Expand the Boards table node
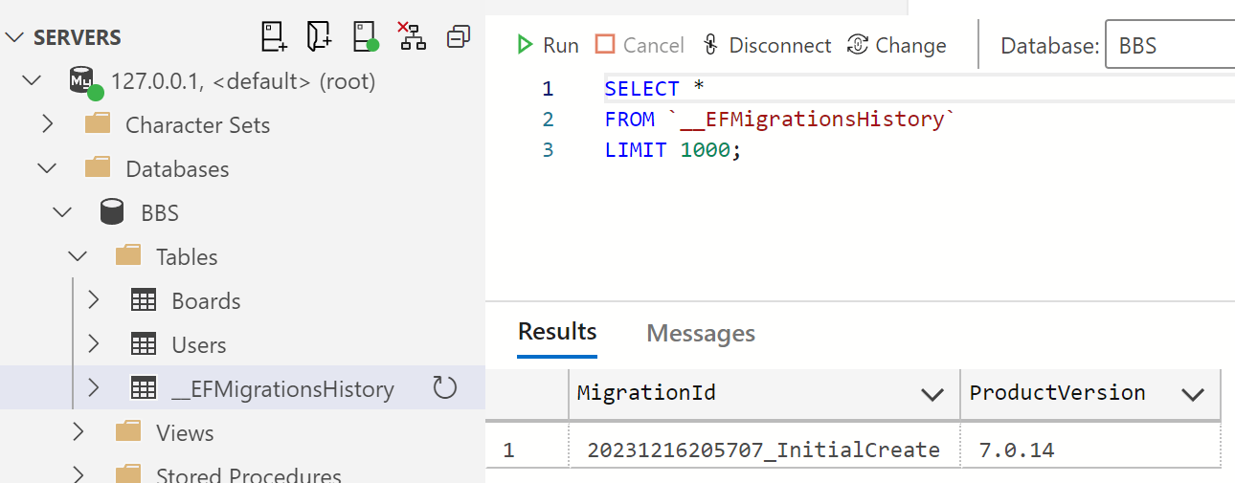 [x=94, y=300]
